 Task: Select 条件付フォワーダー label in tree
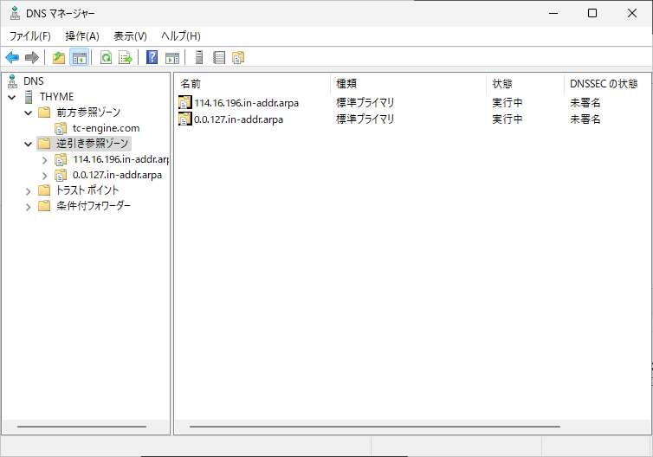point(94,206)
